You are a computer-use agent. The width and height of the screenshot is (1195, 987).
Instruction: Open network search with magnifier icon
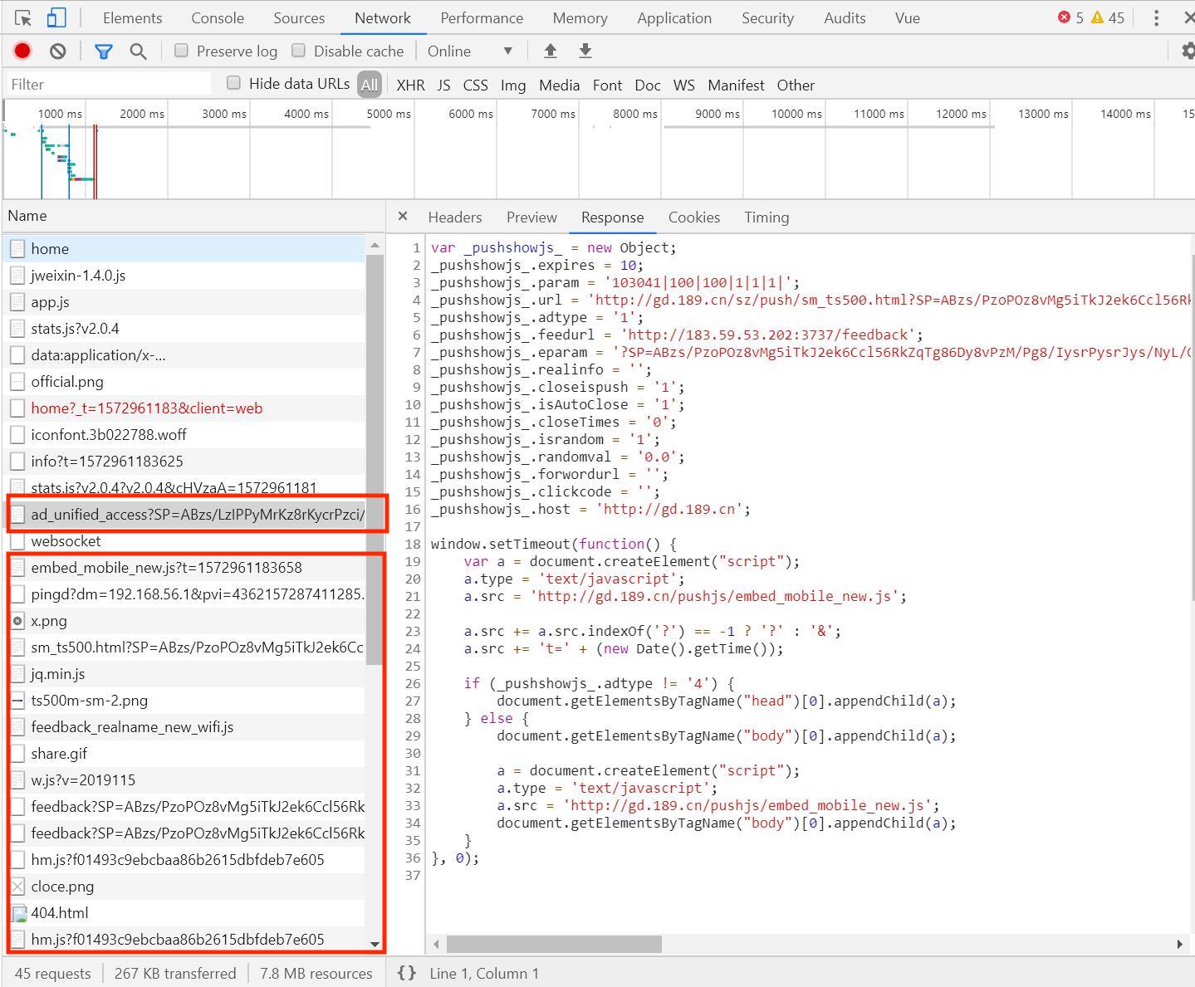(x=138, y=51)
